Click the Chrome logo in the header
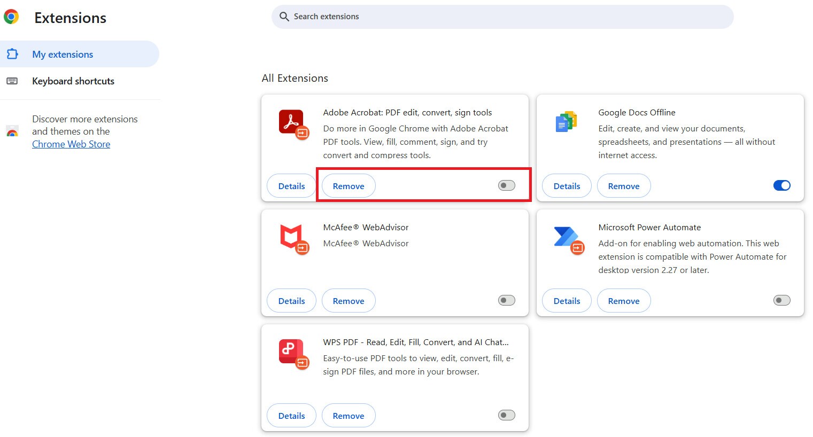The width and height of the screenshot is (813, 437). click(11, 17)
